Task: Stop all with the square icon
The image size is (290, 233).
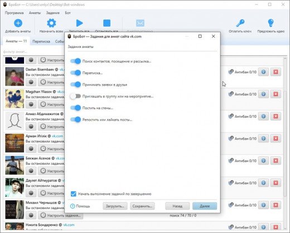Action: point(107,23)
